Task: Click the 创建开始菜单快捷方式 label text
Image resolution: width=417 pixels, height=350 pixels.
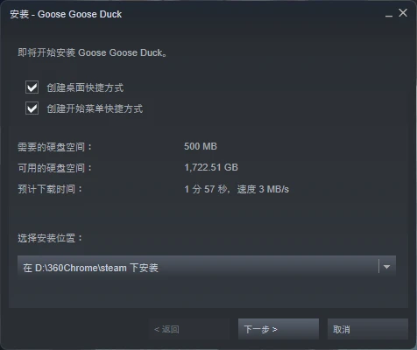Action: pos(95,108)
